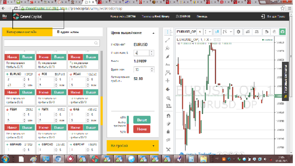Screen dimensions: 295x166
Task: Toggle the lock all drawings tool
Action: pyautogui.click(x=168, y=132)
